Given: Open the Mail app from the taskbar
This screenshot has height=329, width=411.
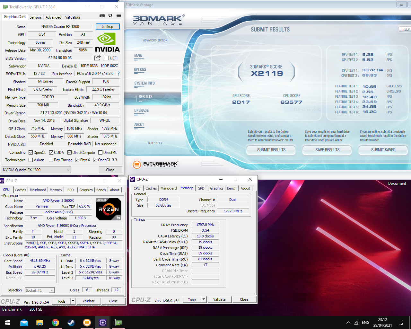Looking at the screenshot, I should click(24, 323).
